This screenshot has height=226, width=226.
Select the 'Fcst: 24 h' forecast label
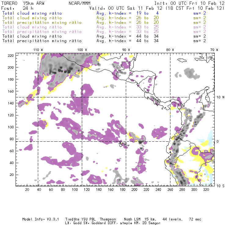click(x=17, y=8)
